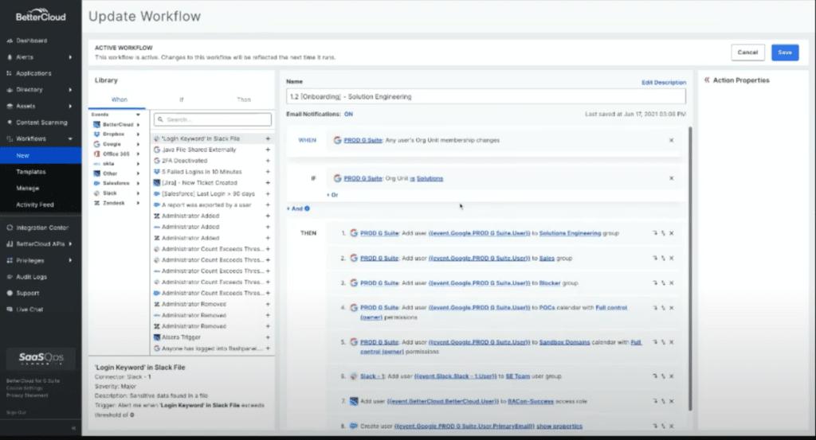Viewport: 816px width, 440px height.
Task: Expand the BetterCloud APIs menu
Action: [70, 243]
